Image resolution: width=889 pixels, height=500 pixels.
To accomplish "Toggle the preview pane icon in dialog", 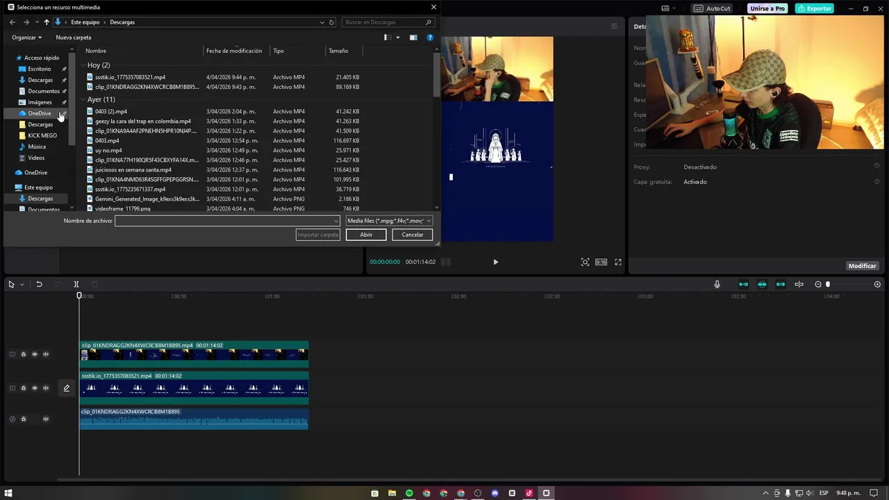I will [413, 37].
